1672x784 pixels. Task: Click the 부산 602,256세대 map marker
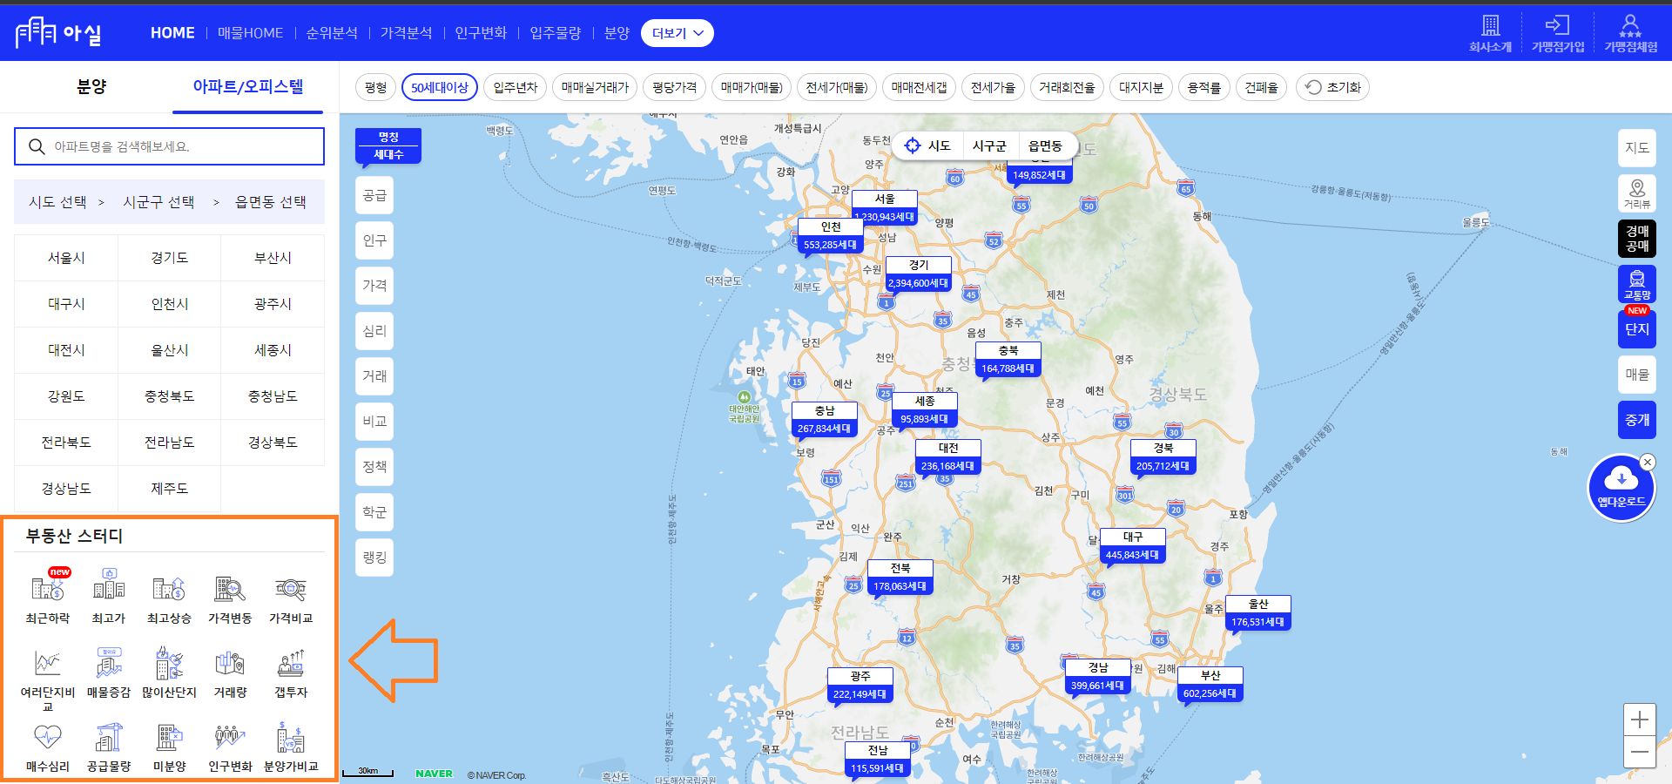coord(1210,685)
